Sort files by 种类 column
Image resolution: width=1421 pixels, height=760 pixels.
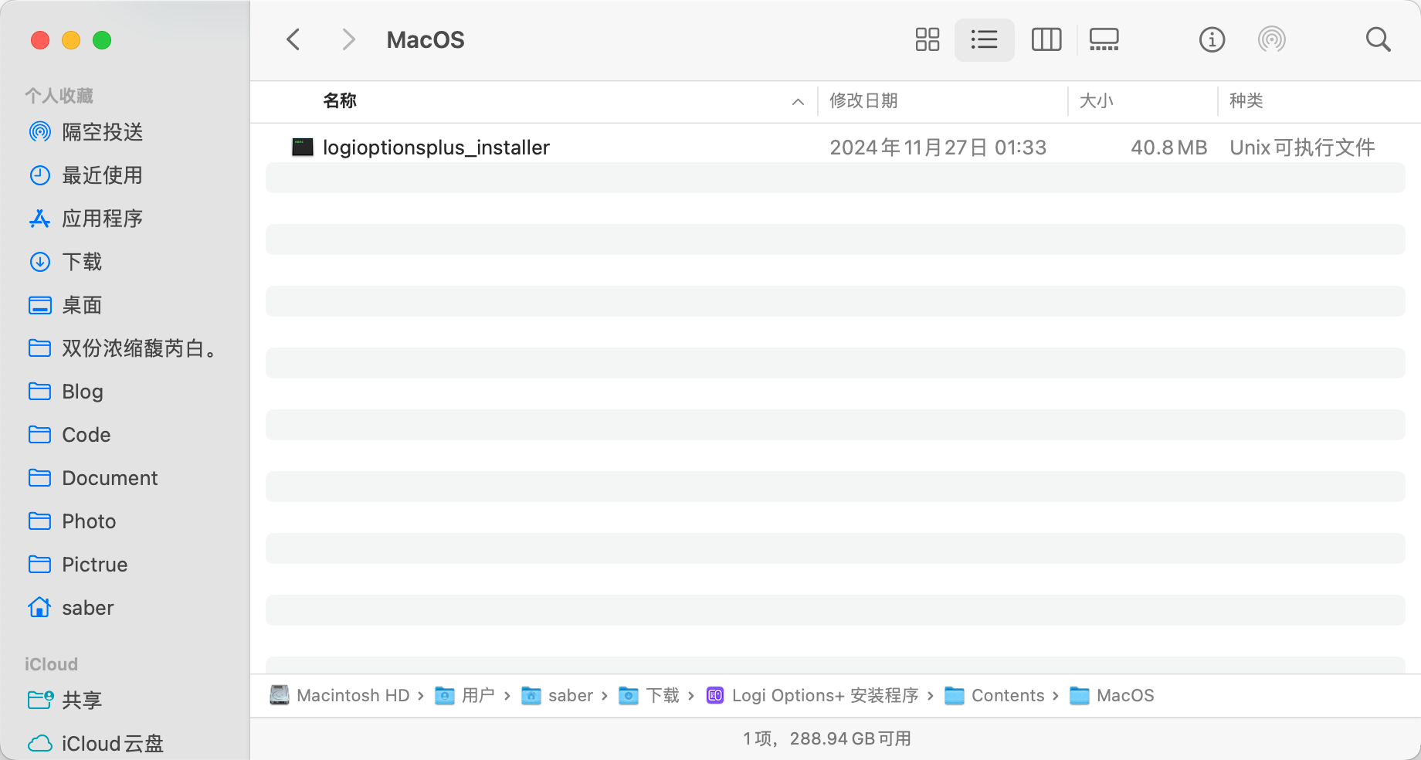coord(1246,101)
